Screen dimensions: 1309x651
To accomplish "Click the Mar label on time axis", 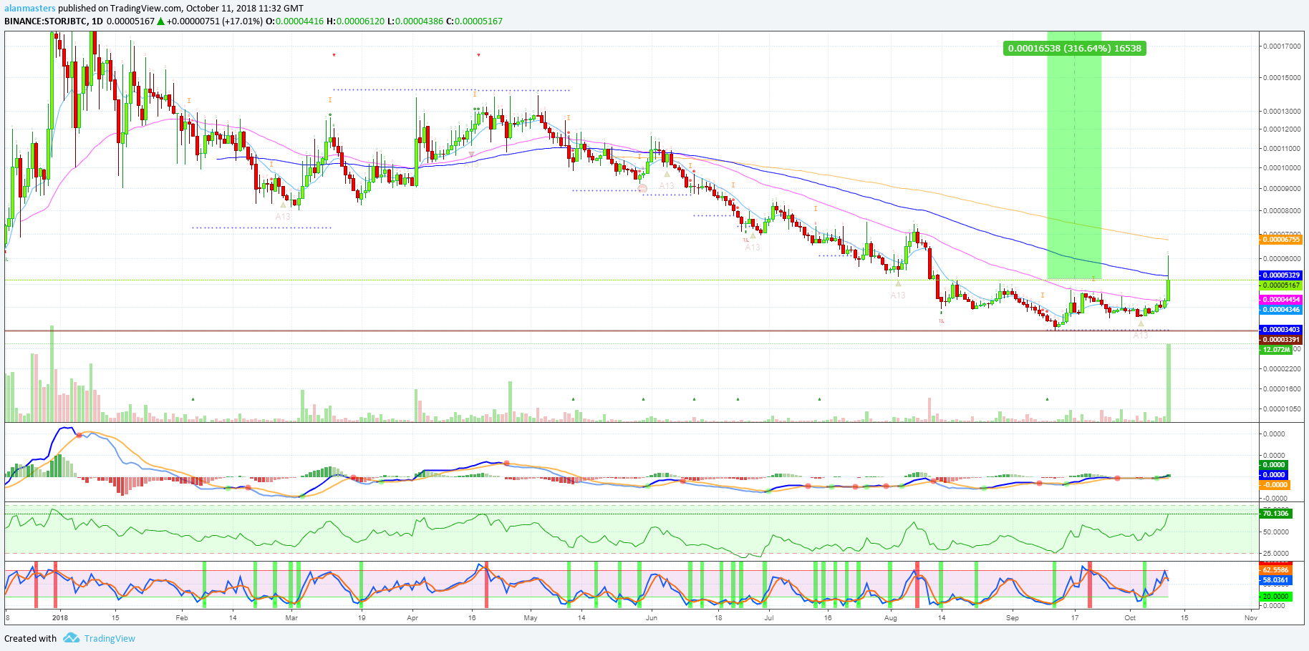I will coord(291,617).
